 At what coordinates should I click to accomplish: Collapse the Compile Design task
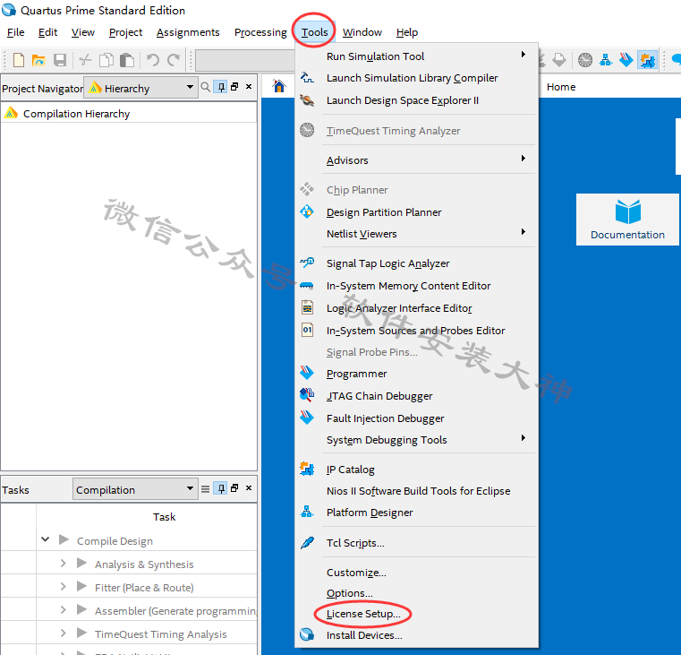(x=45, y=539)
